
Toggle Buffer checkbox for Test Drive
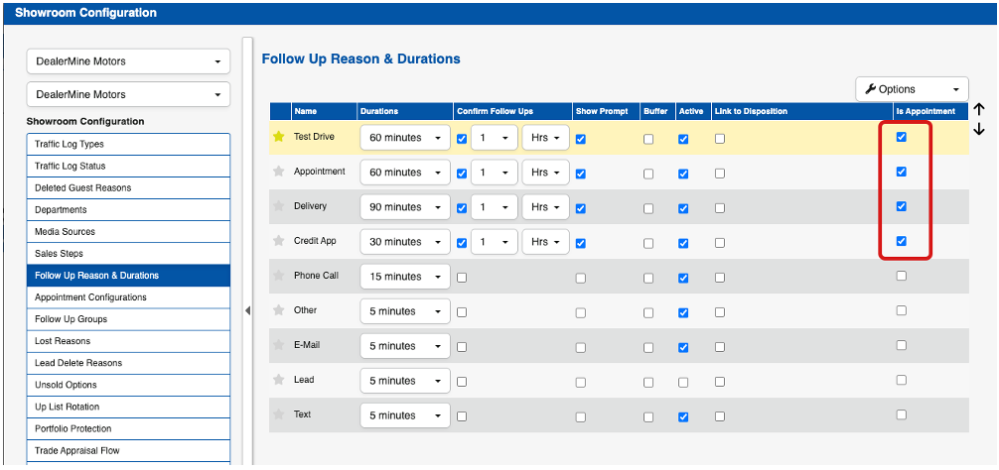[x=648, y=139]
